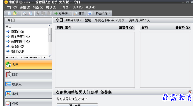Click the print toolbar icon
The height and width of the screenshot is (106, 195).
(25, 13)
